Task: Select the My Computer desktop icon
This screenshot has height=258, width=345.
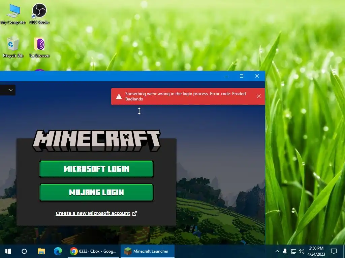Action: 13,14
